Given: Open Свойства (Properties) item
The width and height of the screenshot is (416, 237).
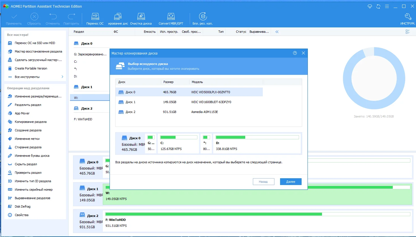Looking at the screenshot, I should click(x=22, y=215).
